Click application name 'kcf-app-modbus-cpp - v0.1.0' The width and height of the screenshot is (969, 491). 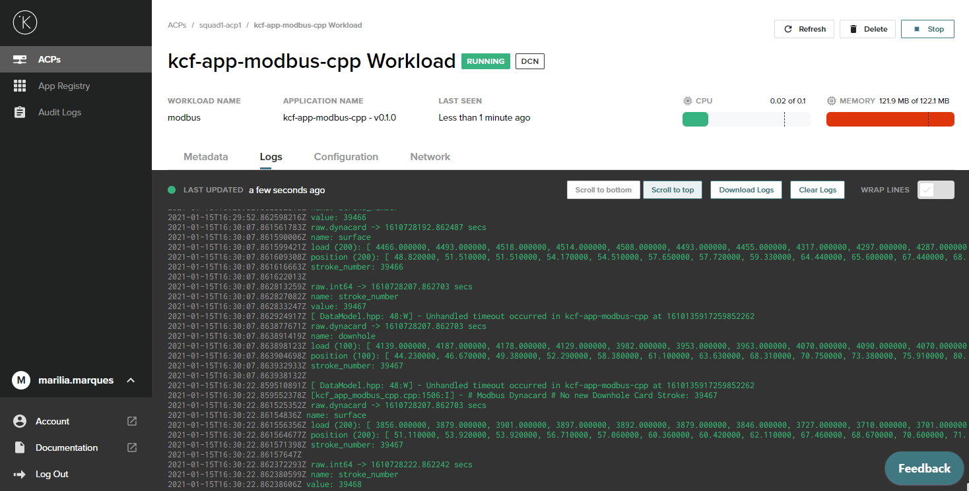339,118
